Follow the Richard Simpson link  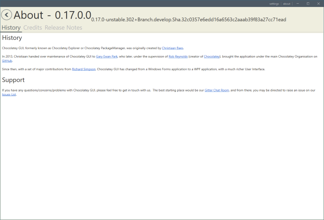[84, 69]
